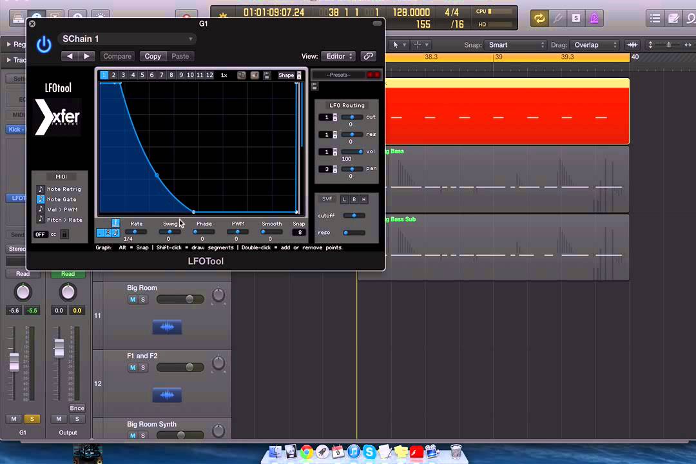Screen dimensions: 696x464
Task: Enable Note Retrig in the MIDI panel
Action: 41,189
